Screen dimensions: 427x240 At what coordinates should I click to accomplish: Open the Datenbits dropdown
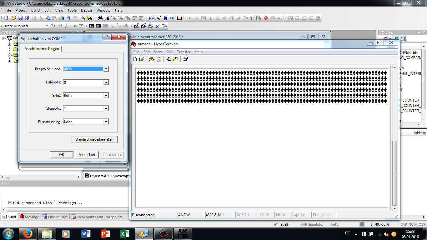(x=106, y=82)
